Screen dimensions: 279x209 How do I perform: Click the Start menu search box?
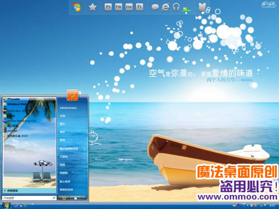(29, 198)
